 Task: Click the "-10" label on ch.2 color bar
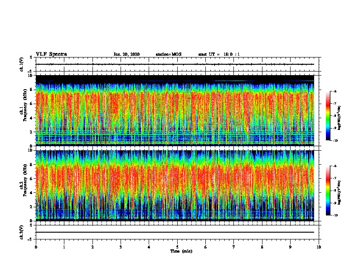335,215
